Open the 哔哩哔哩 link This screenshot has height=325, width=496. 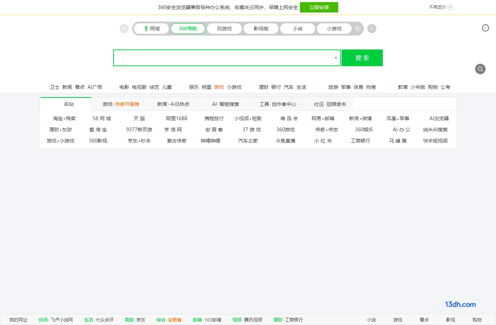click(x=210, y=141)
